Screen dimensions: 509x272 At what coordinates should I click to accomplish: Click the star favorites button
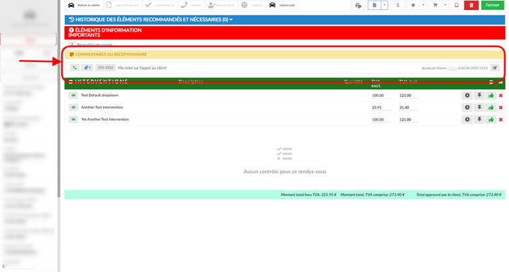413,5
